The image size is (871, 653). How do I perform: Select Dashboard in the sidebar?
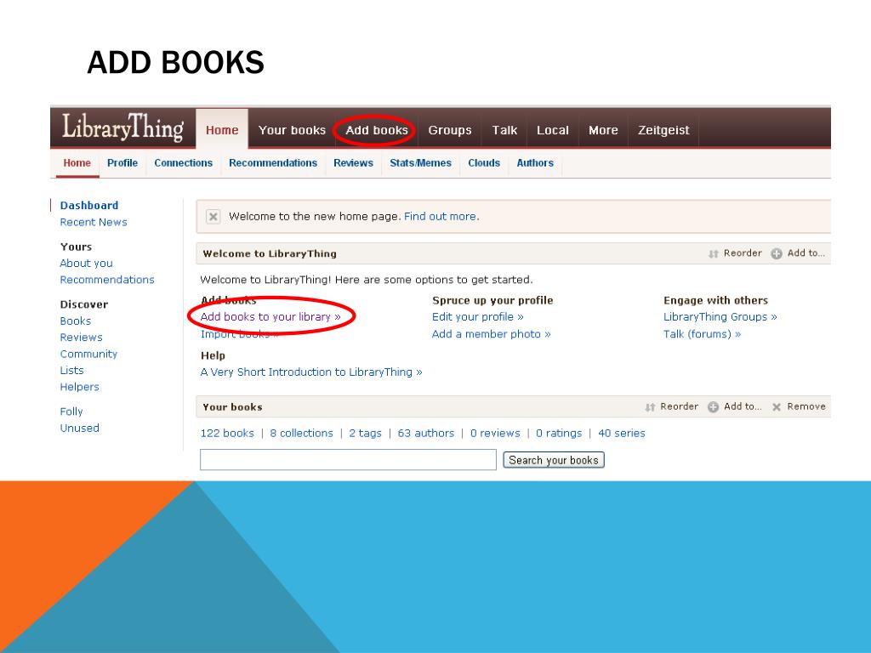(x=88, y=206)
